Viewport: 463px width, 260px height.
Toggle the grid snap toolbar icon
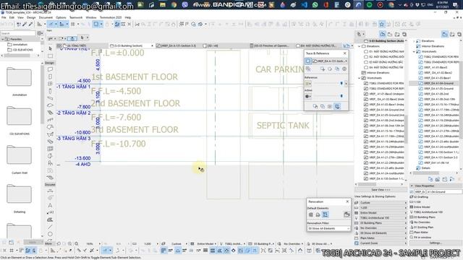pos(72,24)
